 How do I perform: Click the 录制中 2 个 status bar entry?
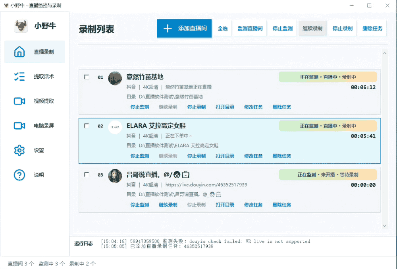tap(83, 264)
